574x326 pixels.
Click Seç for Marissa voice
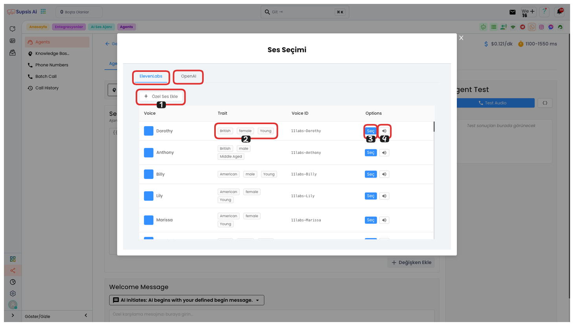click(x=371, y=220)
